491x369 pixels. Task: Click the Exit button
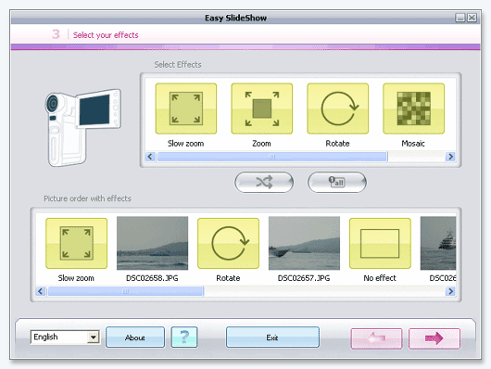(x=272, y=337)
